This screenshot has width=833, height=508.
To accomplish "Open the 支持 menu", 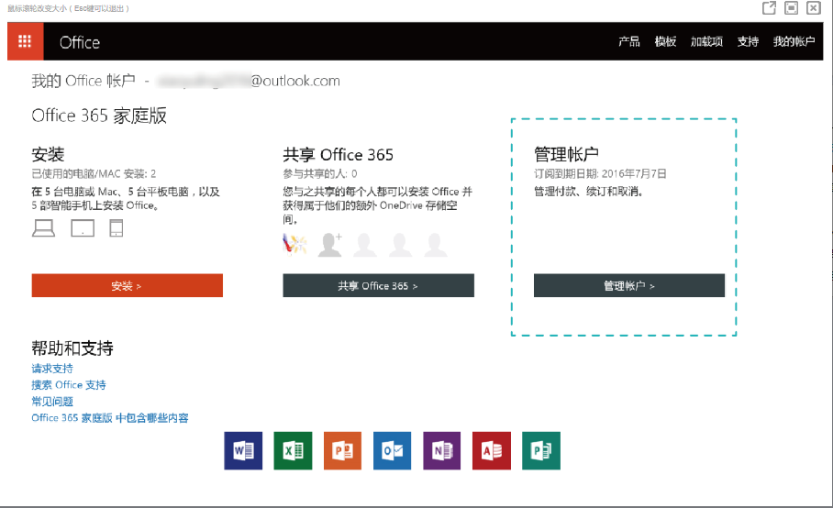I will tap(748, 42).
